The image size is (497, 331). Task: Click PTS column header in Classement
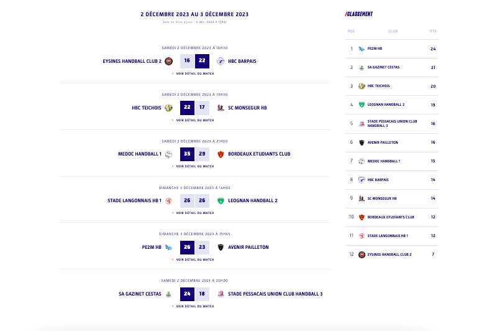coord(433,30)
